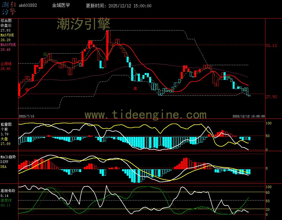Click the 2025/7/15 start date marker
This screenshot has height=220, width=282.
(x=26, y=116)
